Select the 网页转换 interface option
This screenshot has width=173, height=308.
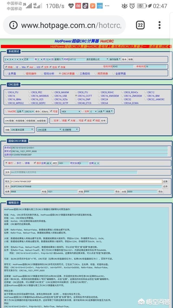(x=96, y=73)
